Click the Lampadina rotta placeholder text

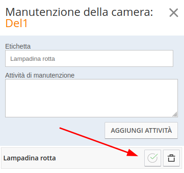[x=33, y=59]
